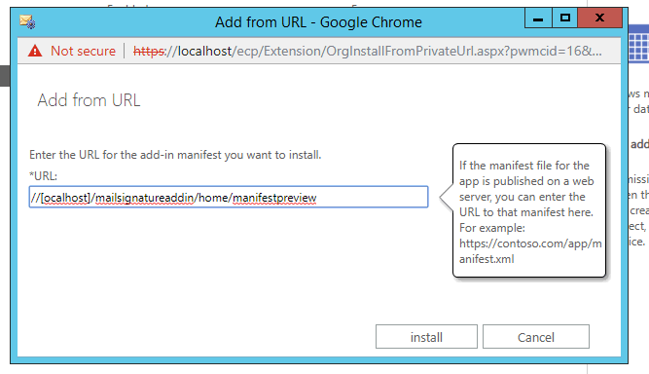
Task: Click the Add from URL page heading
Action: 89,100
